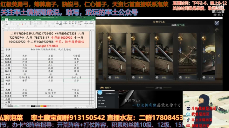Select cell containing 吕蒙
Image resolution: width=229 pixels, height=128 pixels.
click(51, 56)
